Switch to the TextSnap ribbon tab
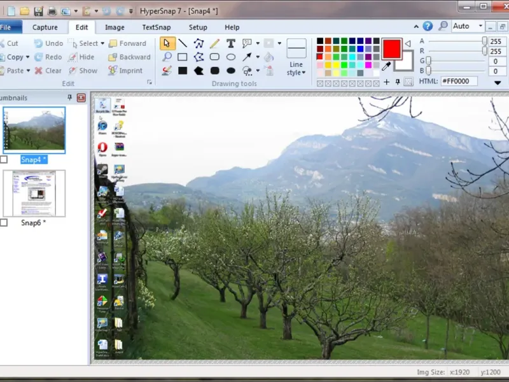Image resolution: width=509 pixels, height=382 pixels. (x=156, y=27)
